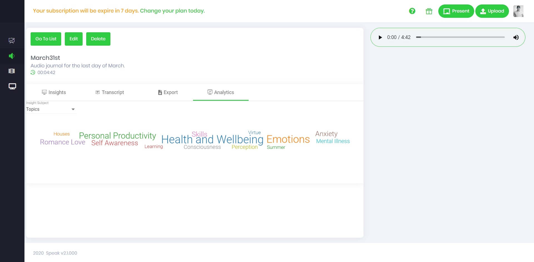
Task: Open the user profile avatar
Action: 518,11
